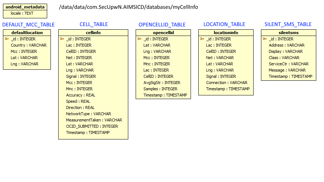The height and width of the screenshot is (182, 324).
Task: Select 'Net : INTEGER' in cellinfo
Action: (x=79, y=58)
